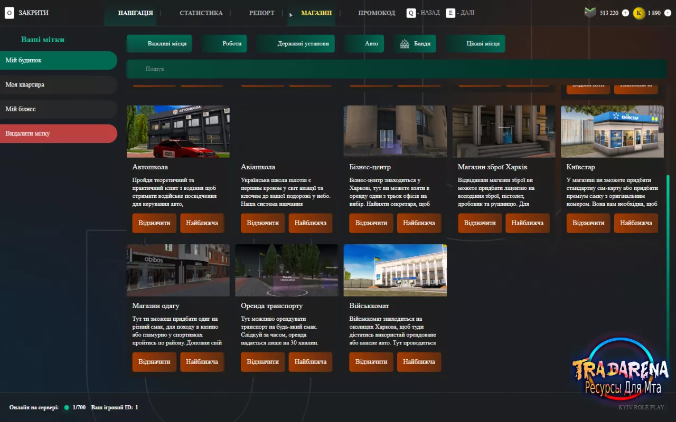The height and width of the screenshot is (422, 676).
Task: Click Відзначити under Автошкола
Action: [x=154, y=223]
